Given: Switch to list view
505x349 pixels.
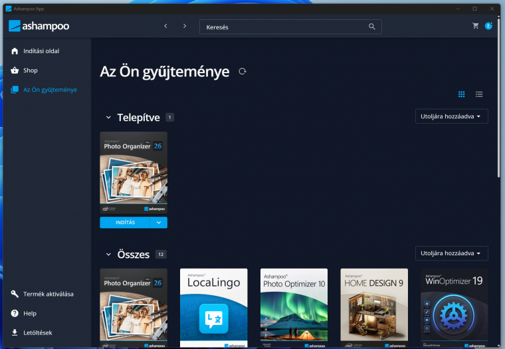Looking at the screenshot, I should pos(479,94).
